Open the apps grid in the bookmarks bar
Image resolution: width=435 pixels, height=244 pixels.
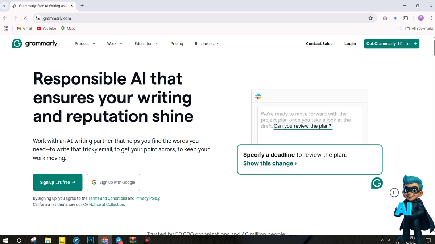click(6, 29)
